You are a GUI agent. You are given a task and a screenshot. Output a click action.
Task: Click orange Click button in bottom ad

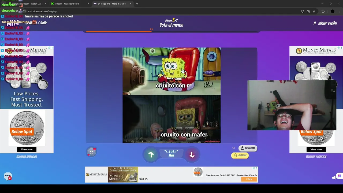(x=249, y=179)
